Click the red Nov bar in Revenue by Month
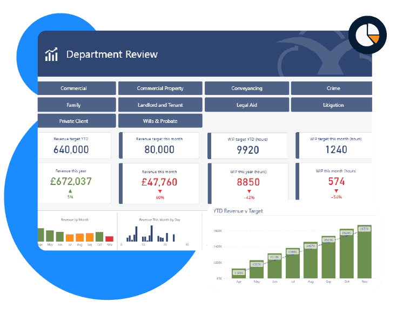The height and width of the screenshot is (309, 410). (x=109, y=238)
